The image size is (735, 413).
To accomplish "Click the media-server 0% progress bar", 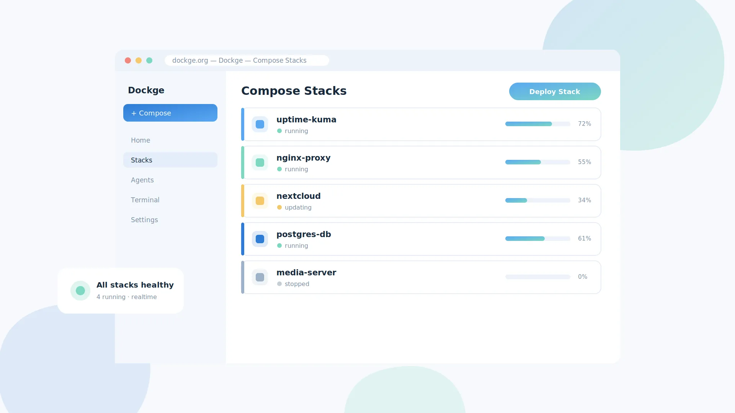I will (538, 277).
